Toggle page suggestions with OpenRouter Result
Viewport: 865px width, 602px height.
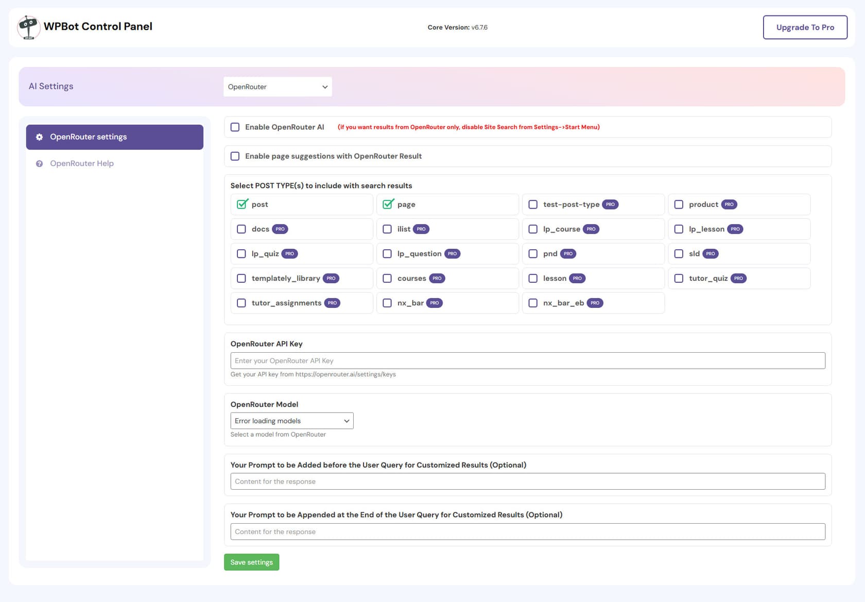(235, 156)
